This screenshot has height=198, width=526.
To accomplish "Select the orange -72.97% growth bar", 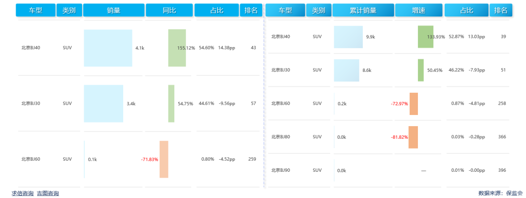I will tap(413, 103).
